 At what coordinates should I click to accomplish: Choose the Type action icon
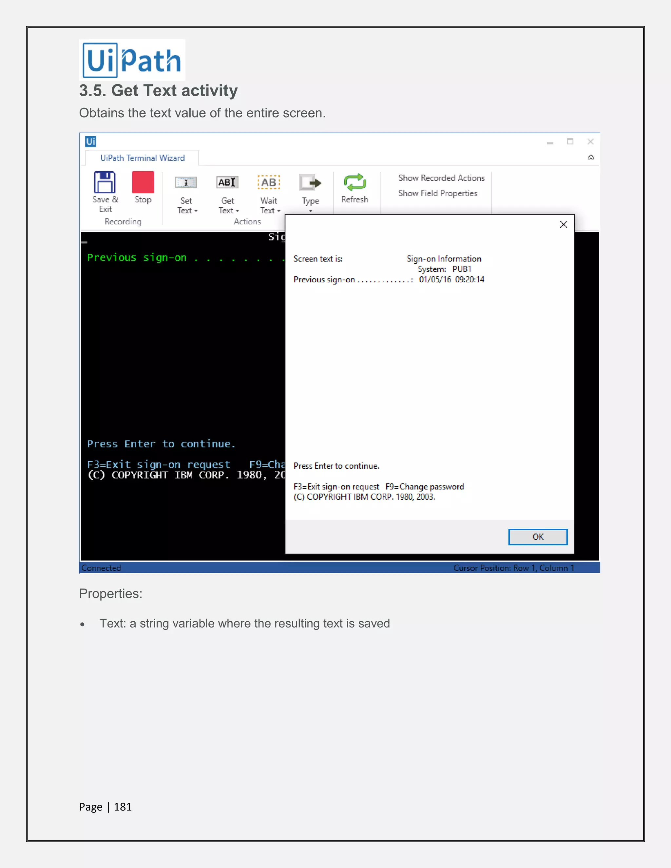pos(310,183)
